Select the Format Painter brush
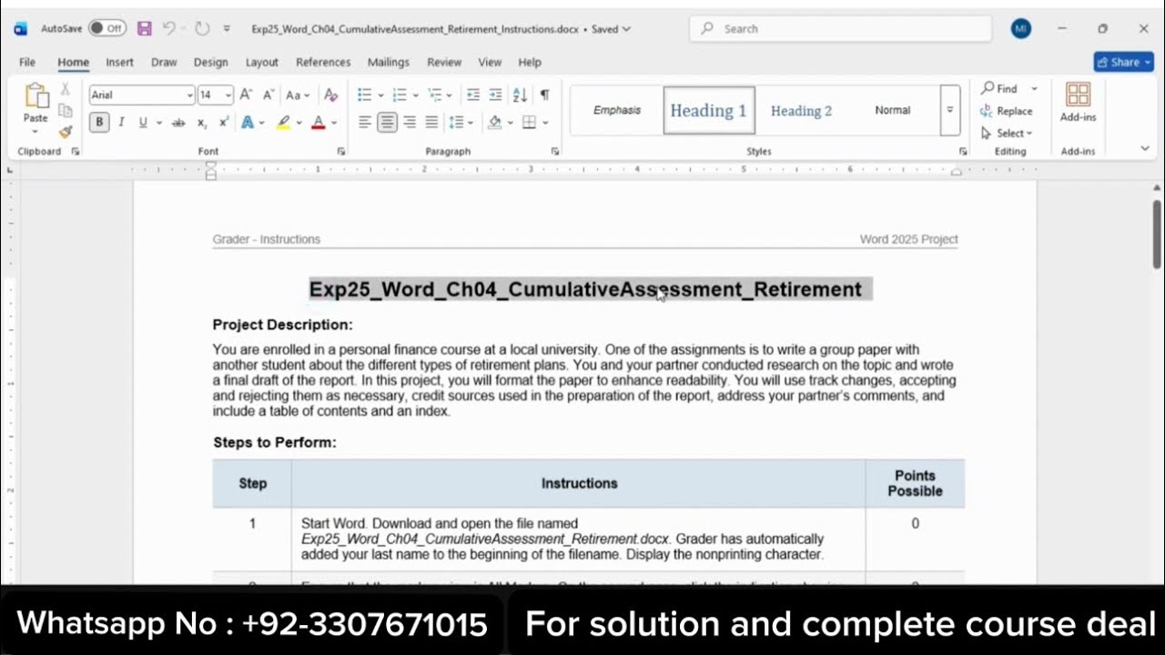 pyautogui.click(x=66, y=132)
